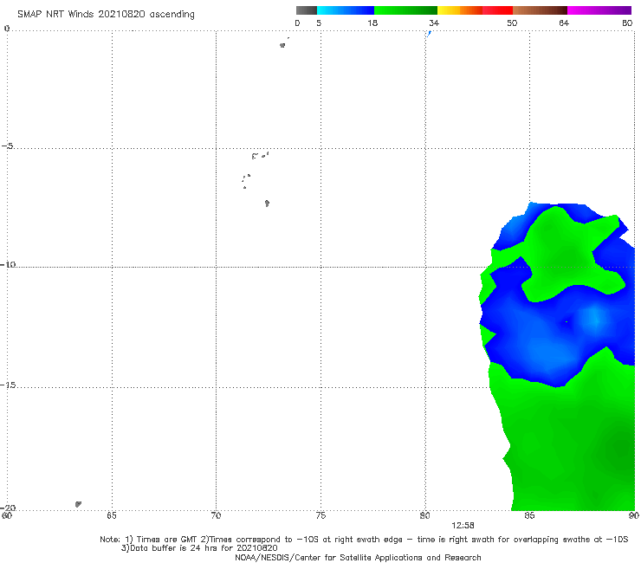The width and height of the screenshot is (641, 563).
Task: Click the '-5' latitude axis label
Action: (8, 146)
